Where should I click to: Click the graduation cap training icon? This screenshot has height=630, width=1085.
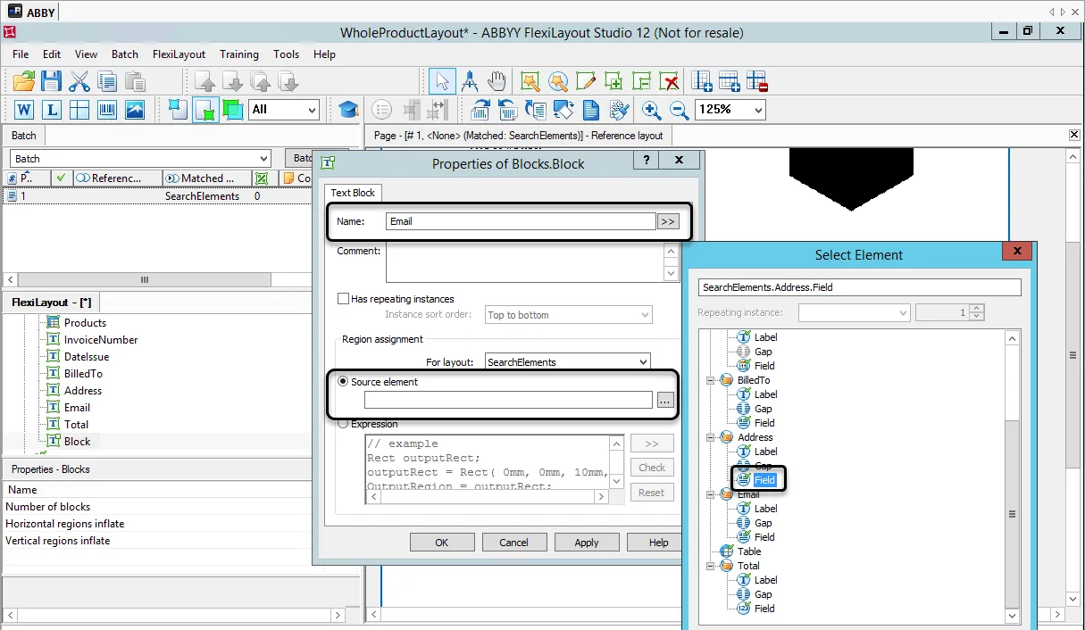pos(348,110)
